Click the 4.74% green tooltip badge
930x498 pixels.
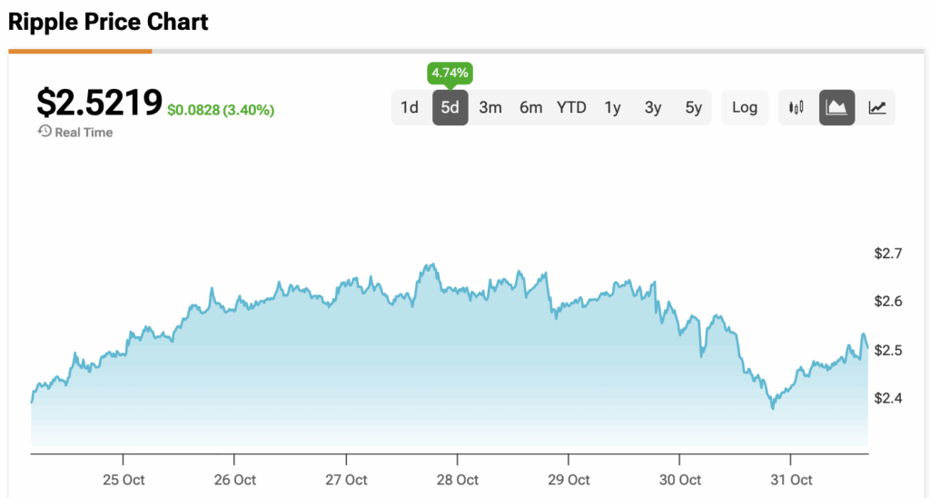tap(450, 73)
